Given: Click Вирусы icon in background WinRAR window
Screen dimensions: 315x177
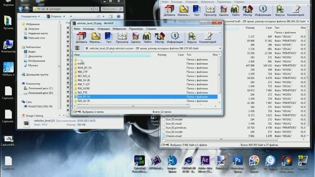Looking at the screenshot, I should [280, 10].
